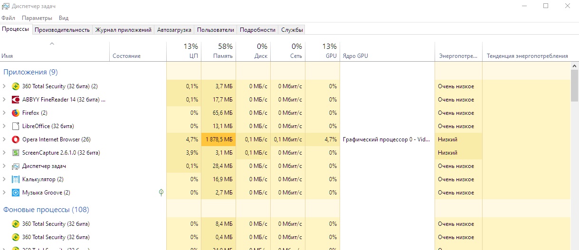This screenshot has width=579, height=250.
Task: Click the Ядро GPU column header
Action: click(387, 51)
